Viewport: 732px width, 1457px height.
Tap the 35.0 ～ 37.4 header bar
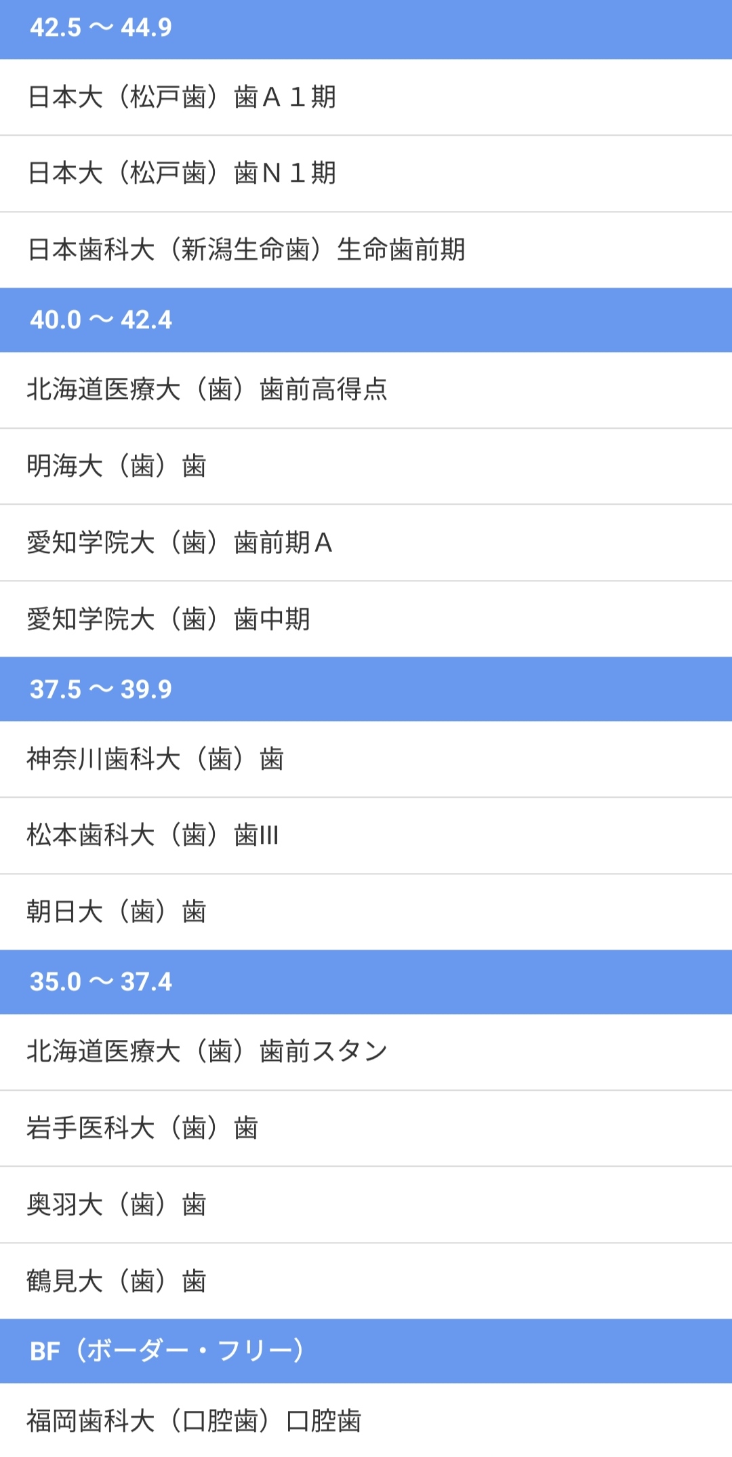point(366,982)
